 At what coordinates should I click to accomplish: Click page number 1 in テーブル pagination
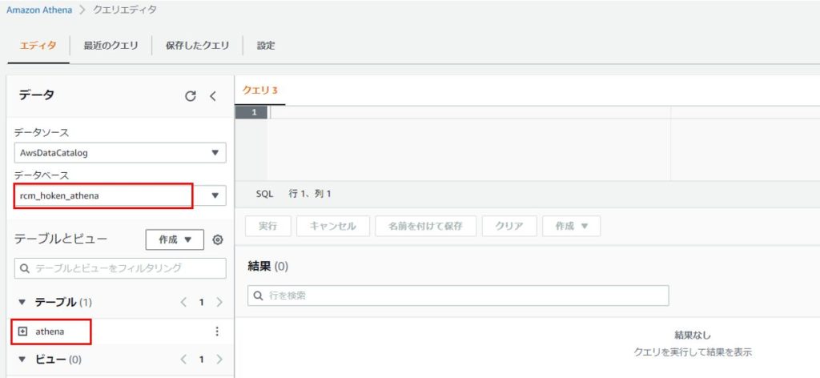pos(201,302)
